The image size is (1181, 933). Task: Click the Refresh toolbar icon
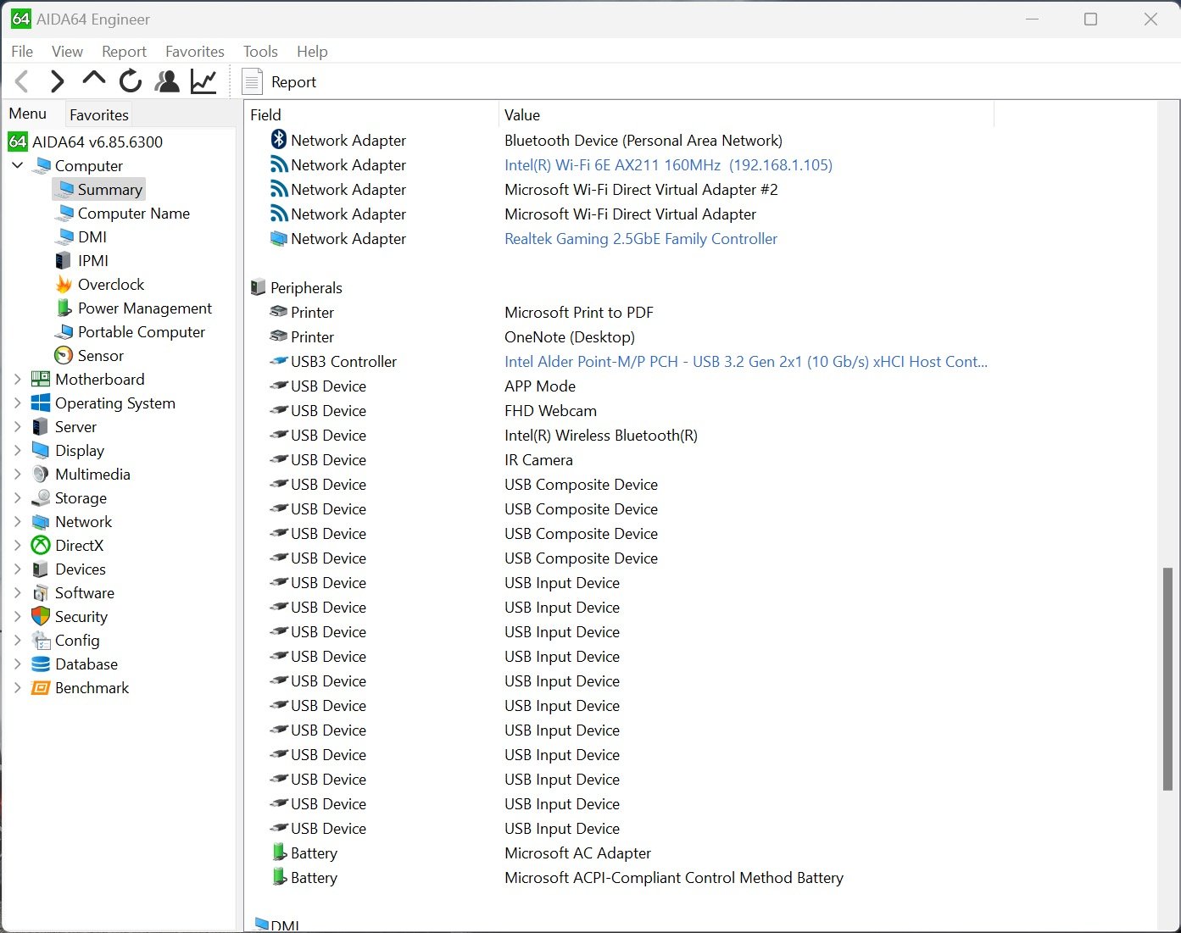click(130, 81)
